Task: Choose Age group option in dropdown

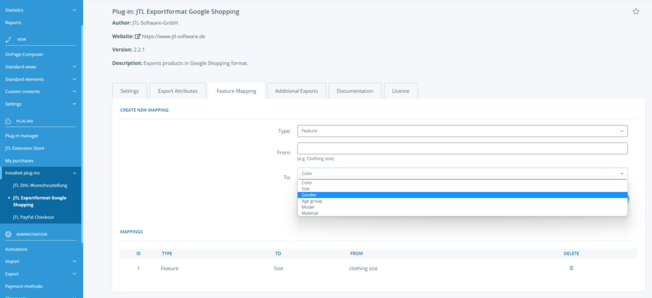Action: point(462,201)
